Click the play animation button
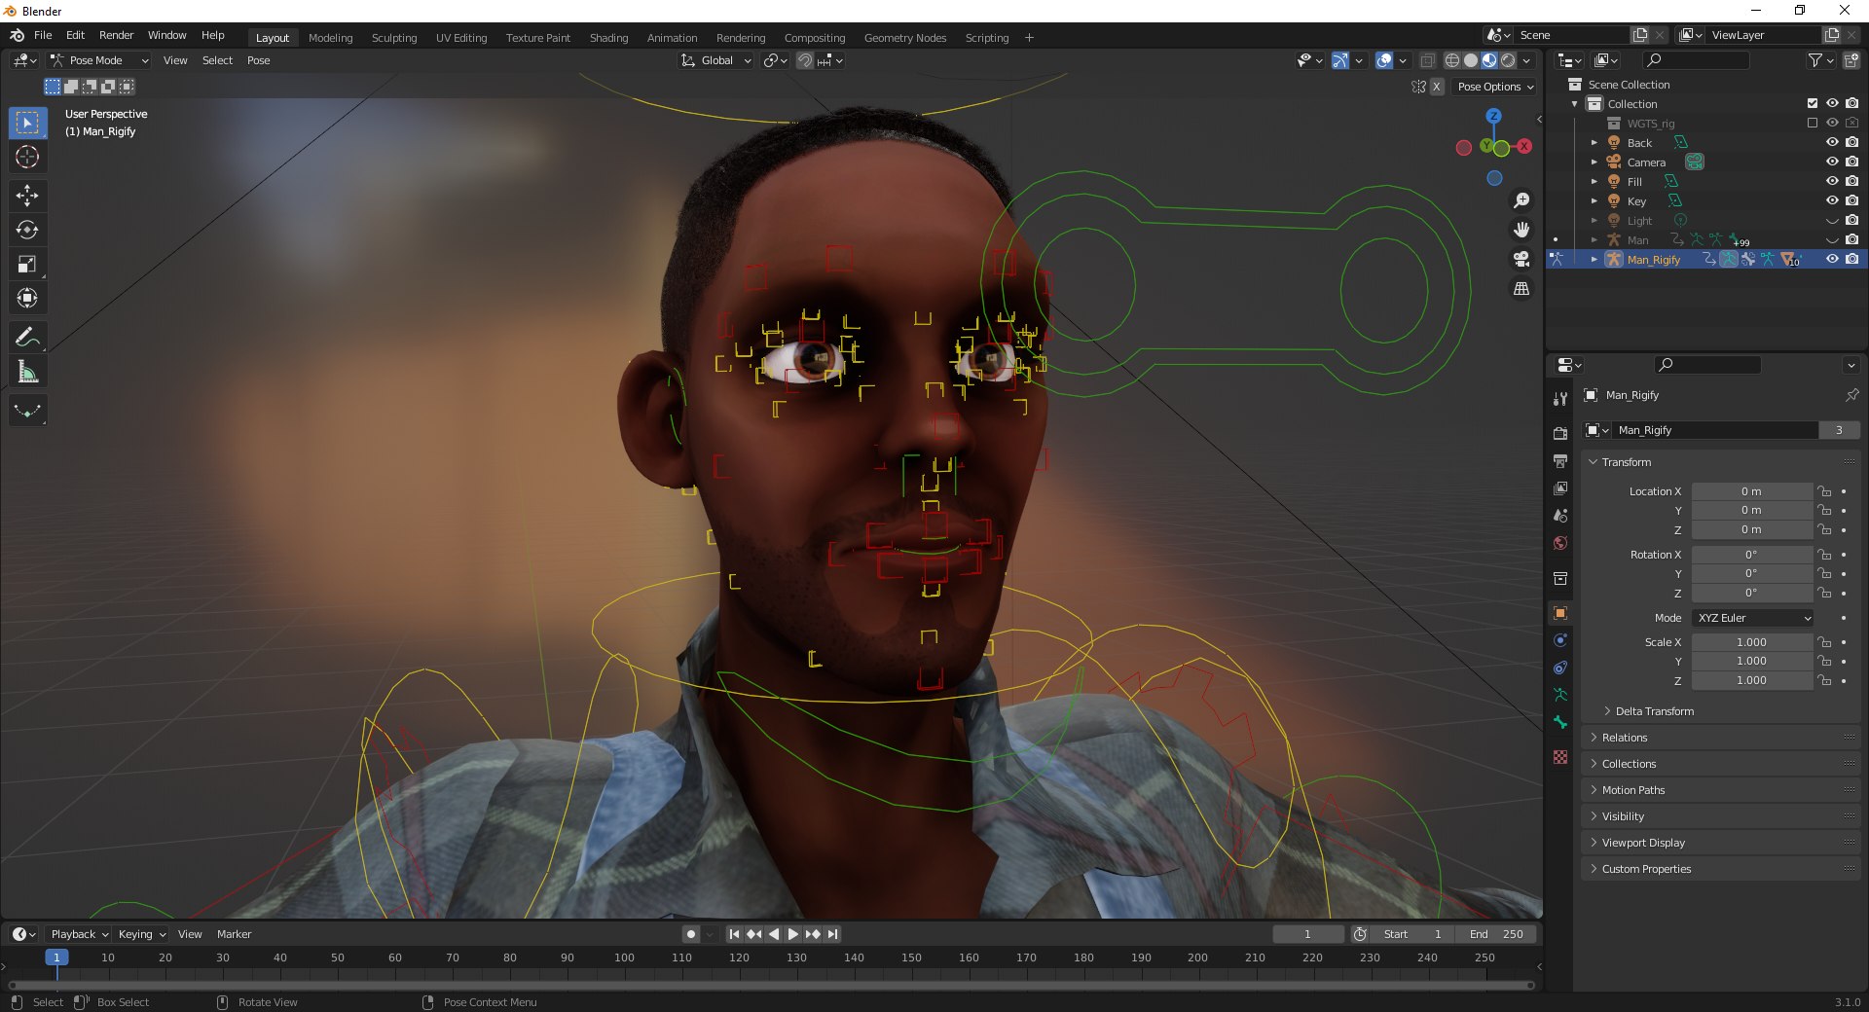Viewport: 1869px width, 1012px height. [792, 934]
